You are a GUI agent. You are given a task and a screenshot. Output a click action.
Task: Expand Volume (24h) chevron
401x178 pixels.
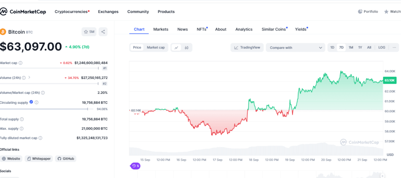[29, 77]
